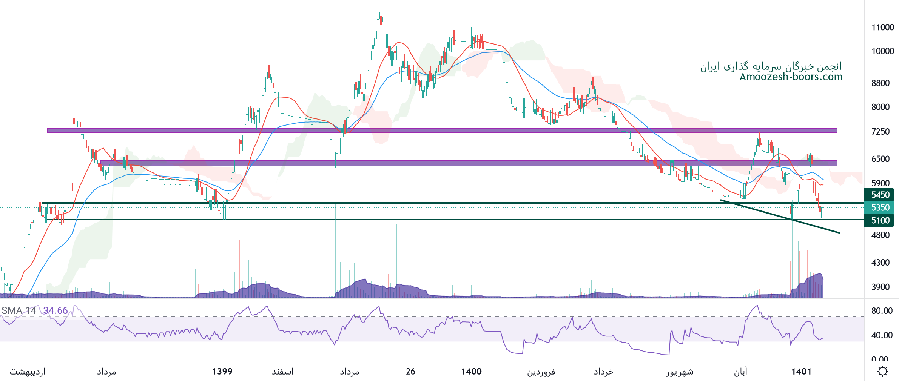The height and width of the screenshot is (381, 899).
Task: Click the 1399 year label on time axis
Action: point(222,372)
